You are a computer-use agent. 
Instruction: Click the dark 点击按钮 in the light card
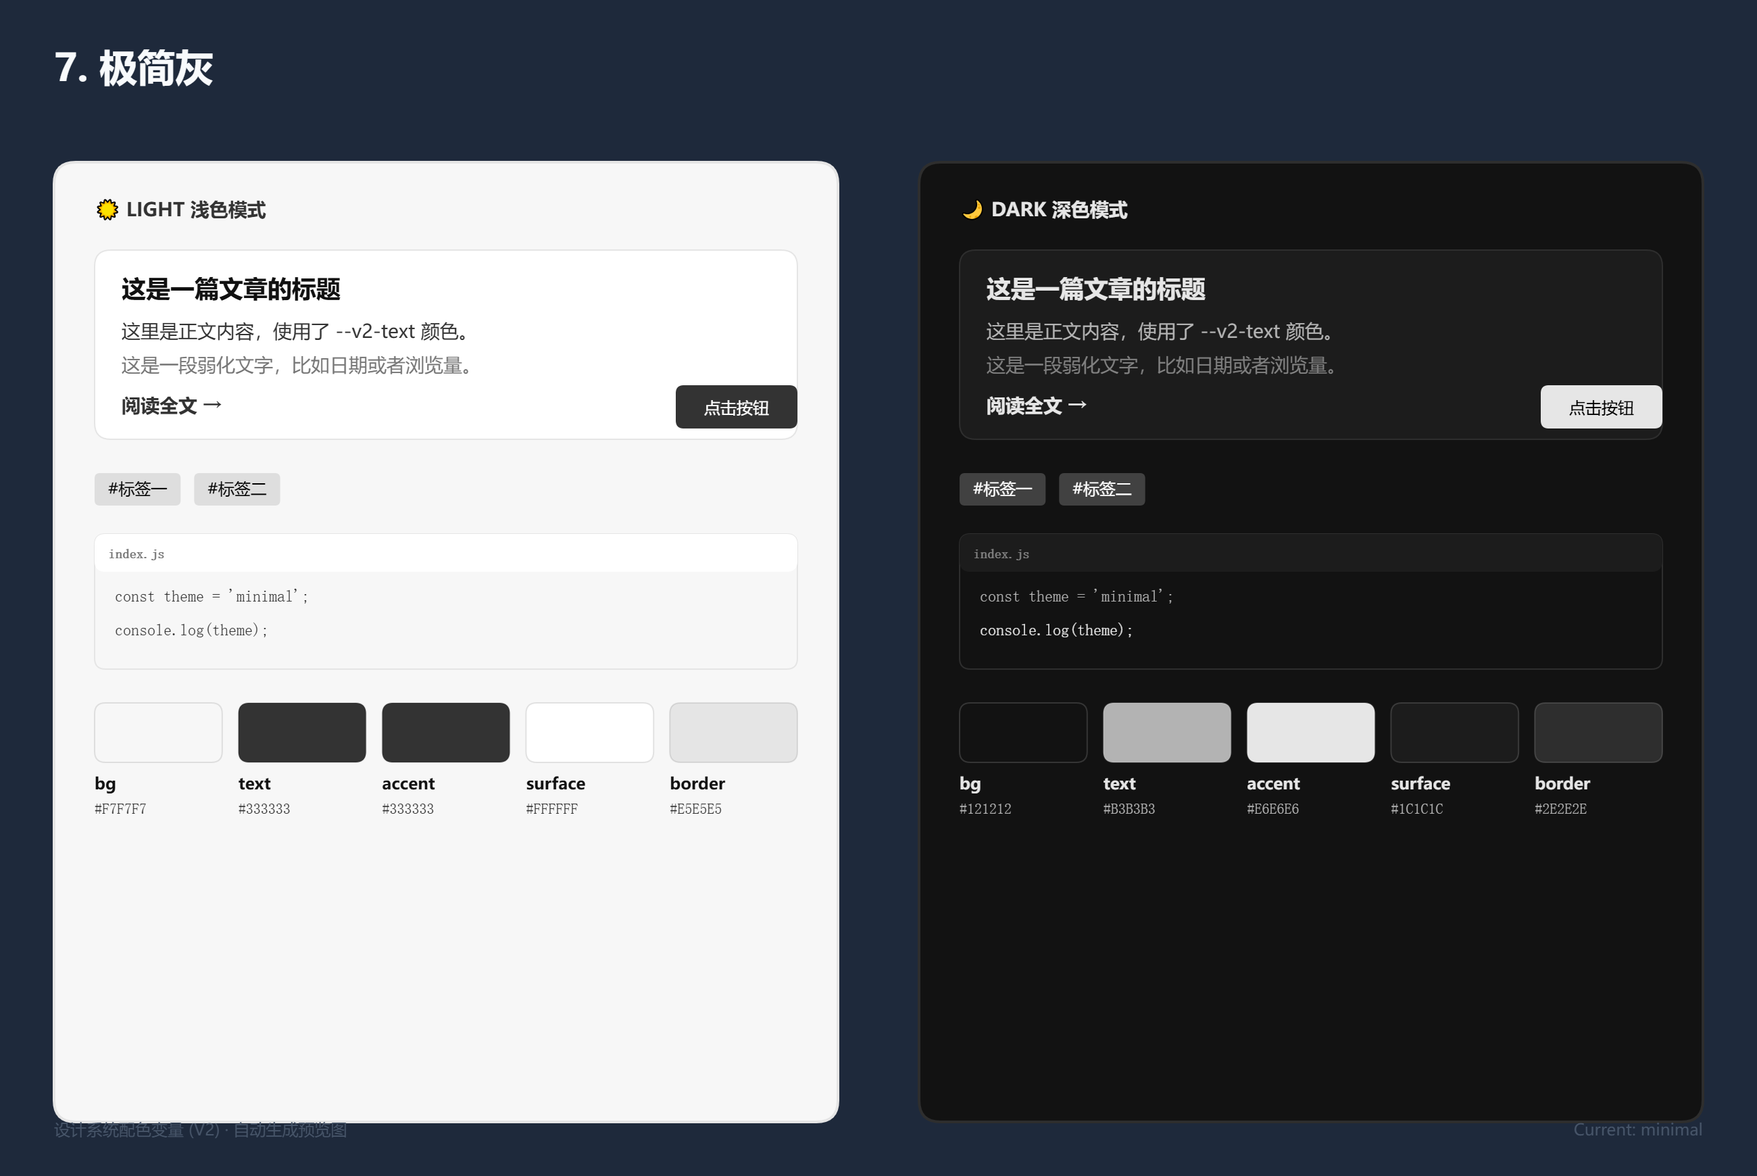click(736, 408)
